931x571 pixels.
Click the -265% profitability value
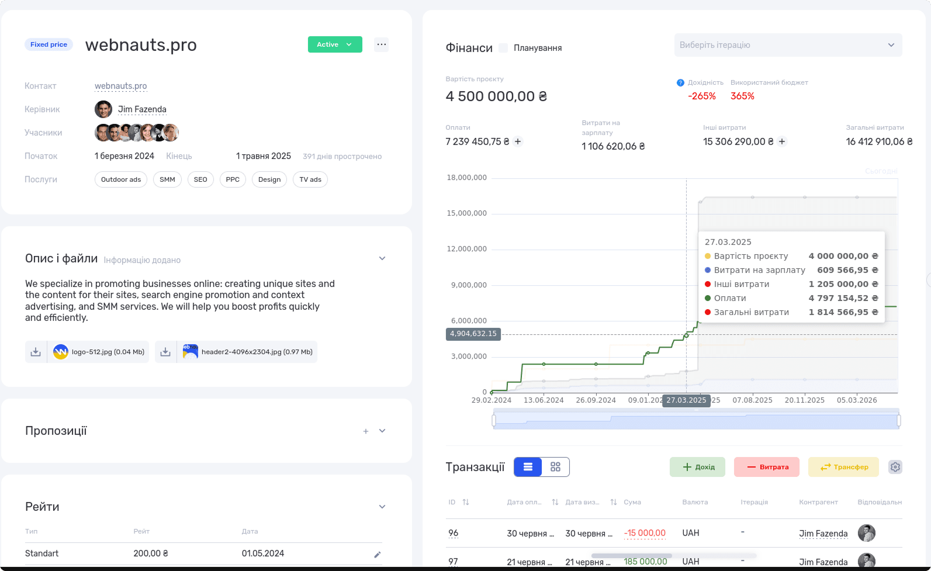[x=702, y=96]
